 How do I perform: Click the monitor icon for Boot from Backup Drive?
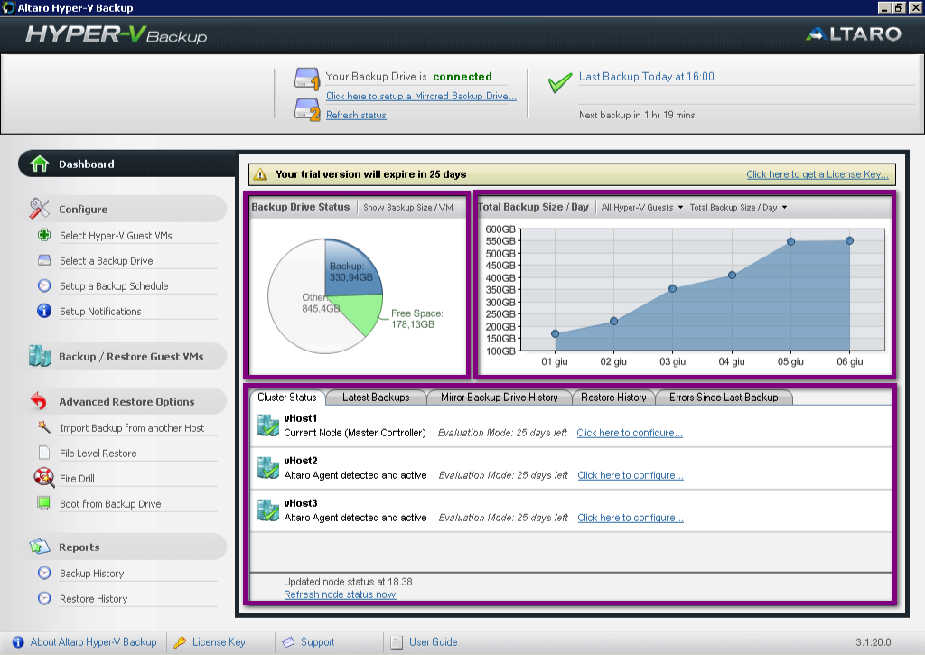[x=44, y=503]
